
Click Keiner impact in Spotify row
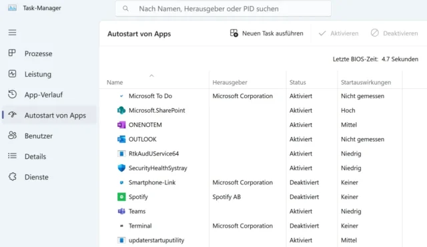pyautogui.click(x=350, y=197)
